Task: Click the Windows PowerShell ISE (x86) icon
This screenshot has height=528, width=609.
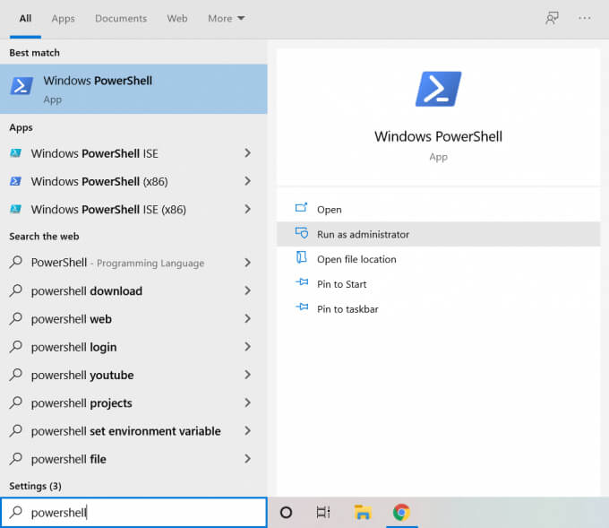Action: click(15, 209)
